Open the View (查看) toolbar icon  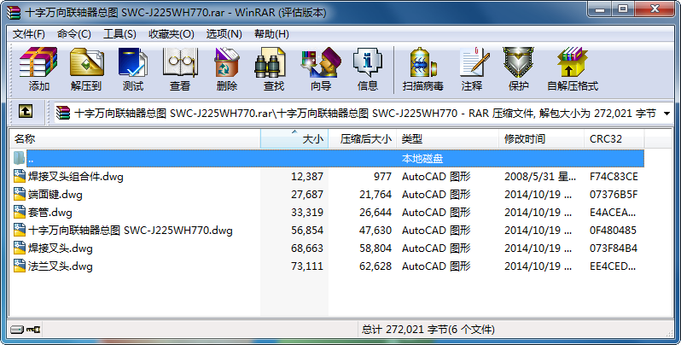click(180, 69)
